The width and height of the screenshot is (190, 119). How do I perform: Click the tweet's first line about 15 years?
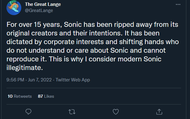click(92, 25)
